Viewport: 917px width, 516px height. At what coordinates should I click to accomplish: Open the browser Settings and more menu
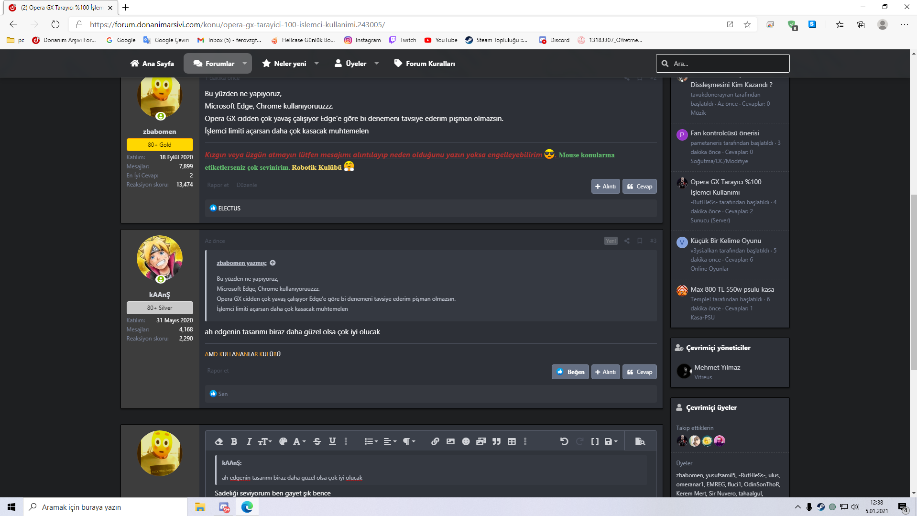click(x=905, y=24)
